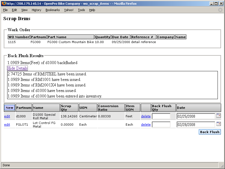
Task: Click the New button
Action: 9,108
